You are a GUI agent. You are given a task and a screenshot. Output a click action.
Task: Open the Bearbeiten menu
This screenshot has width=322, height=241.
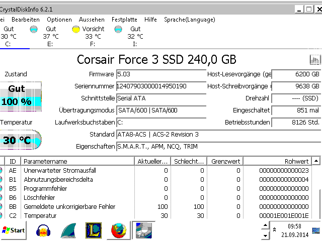coord(26,20)
